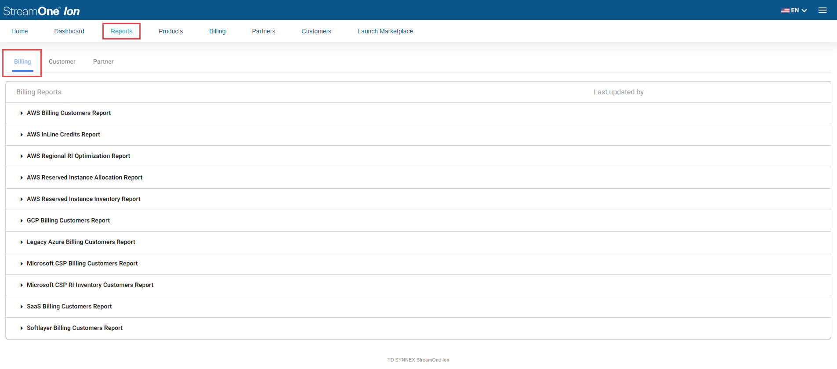Expand arrow for Legacy Azure Billing Customers Report

point(22,242)
